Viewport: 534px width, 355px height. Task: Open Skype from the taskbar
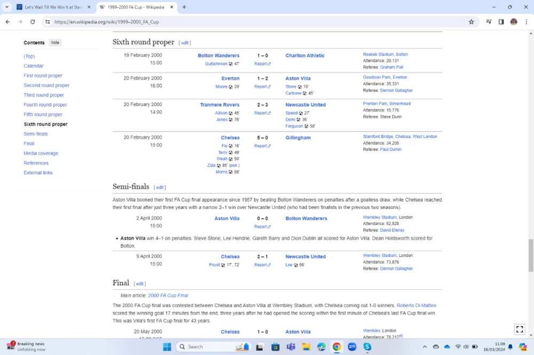click(x=367, y=347)
